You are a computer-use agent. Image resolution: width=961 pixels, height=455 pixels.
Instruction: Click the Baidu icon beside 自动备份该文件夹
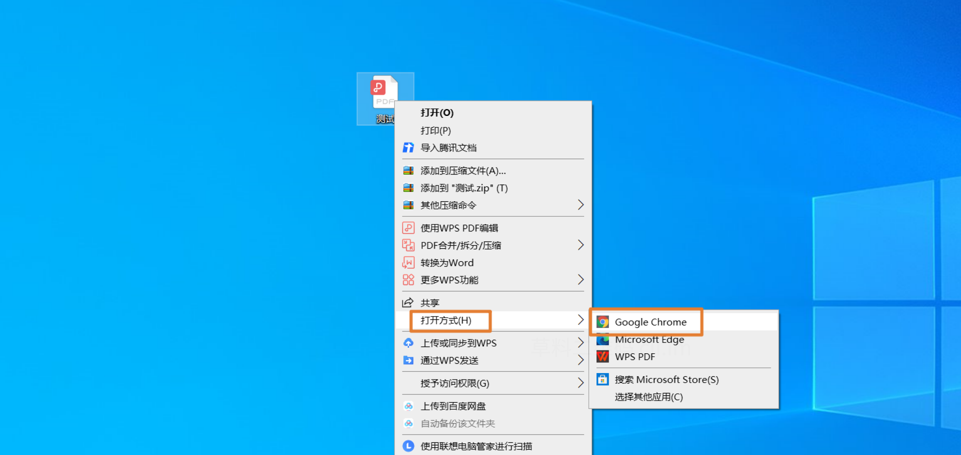point(408,423)
